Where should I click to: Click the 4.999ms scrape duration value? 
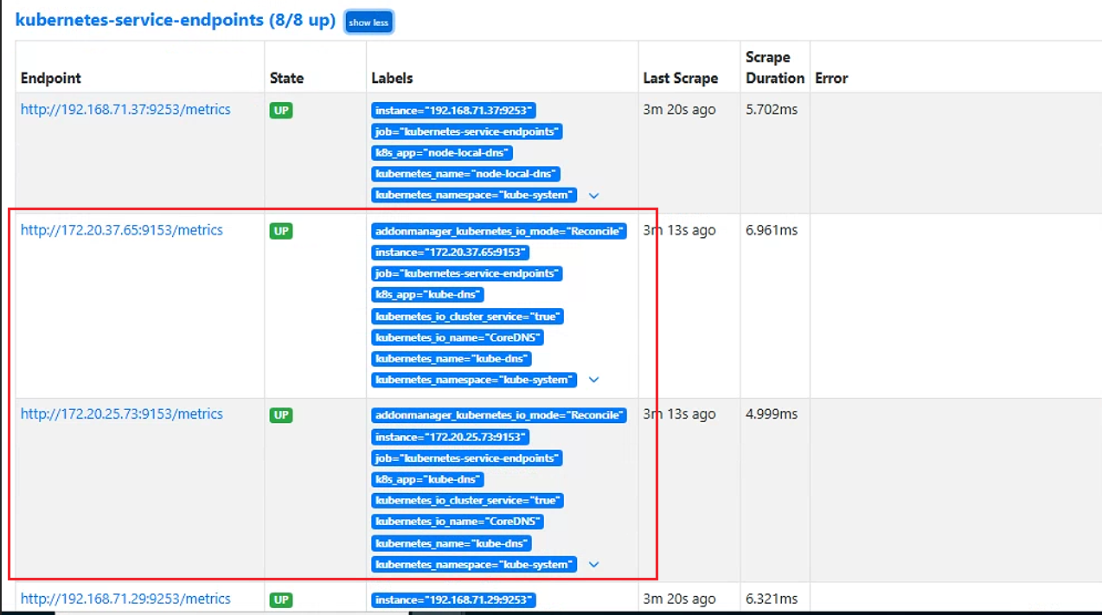coord(772,414)
